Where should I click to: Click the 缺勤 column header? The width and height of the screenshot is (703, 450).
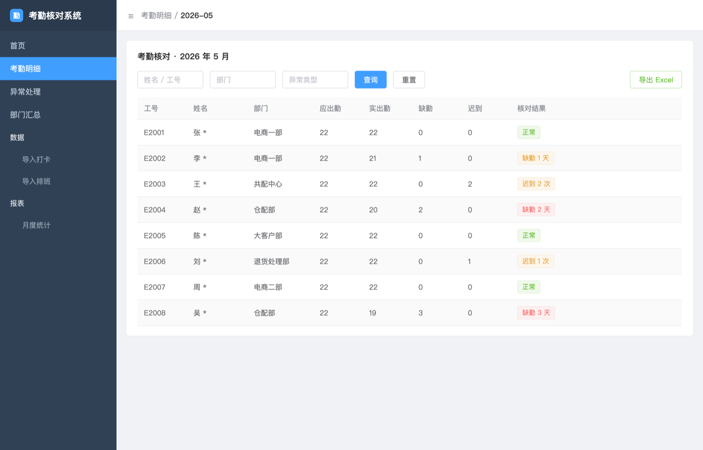[x=426, y=108]
